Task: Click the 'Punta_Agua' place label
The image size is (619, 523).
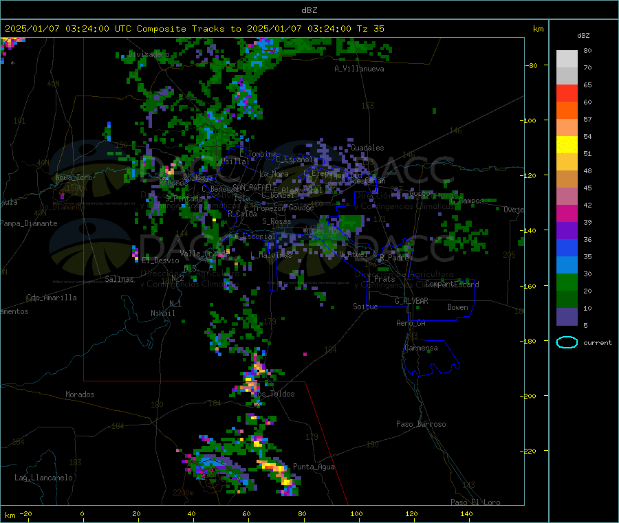Action: pyautogui.click(x=314, y=467)
